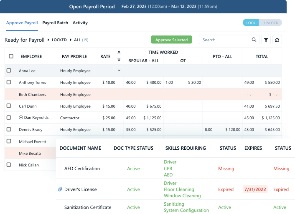This screenshot has height=214, width=295.
Task: Expand all rows with the double down chevron
Action: click(x=119, y=60)
